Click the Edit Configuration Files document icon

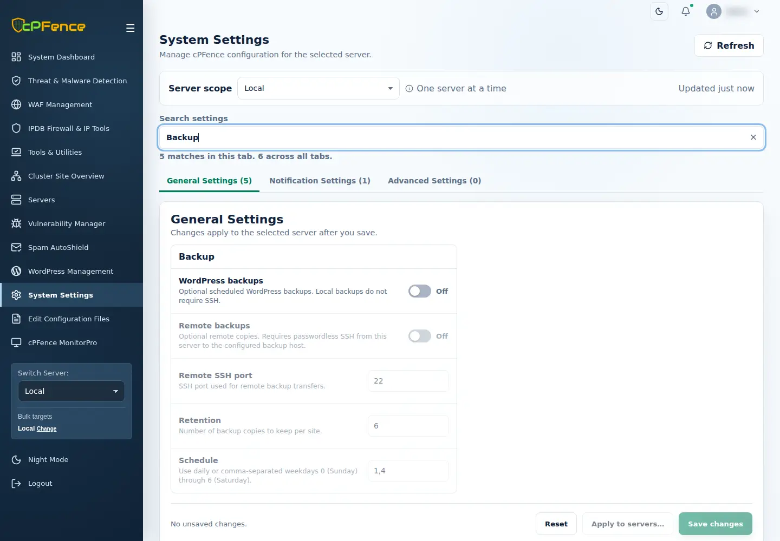click(16, 319)
